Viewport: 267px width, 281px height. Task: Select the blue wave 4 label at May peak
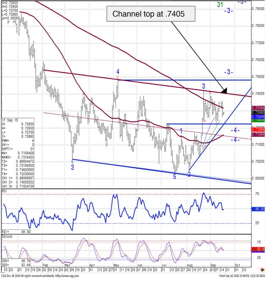pos(118,72)
